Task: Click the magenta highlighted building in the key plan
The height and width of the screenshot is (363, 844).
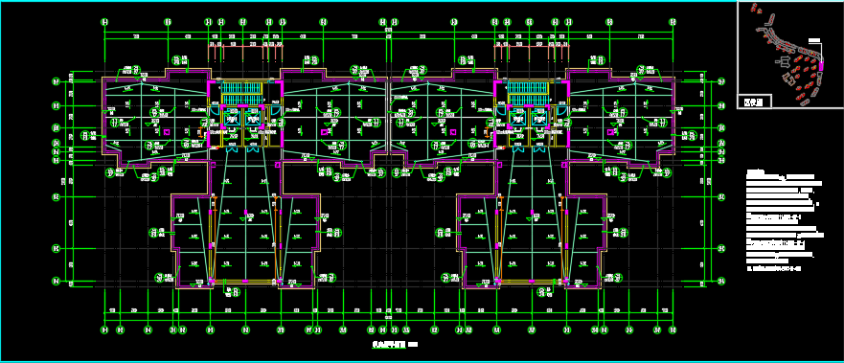Action: [821, 67]
